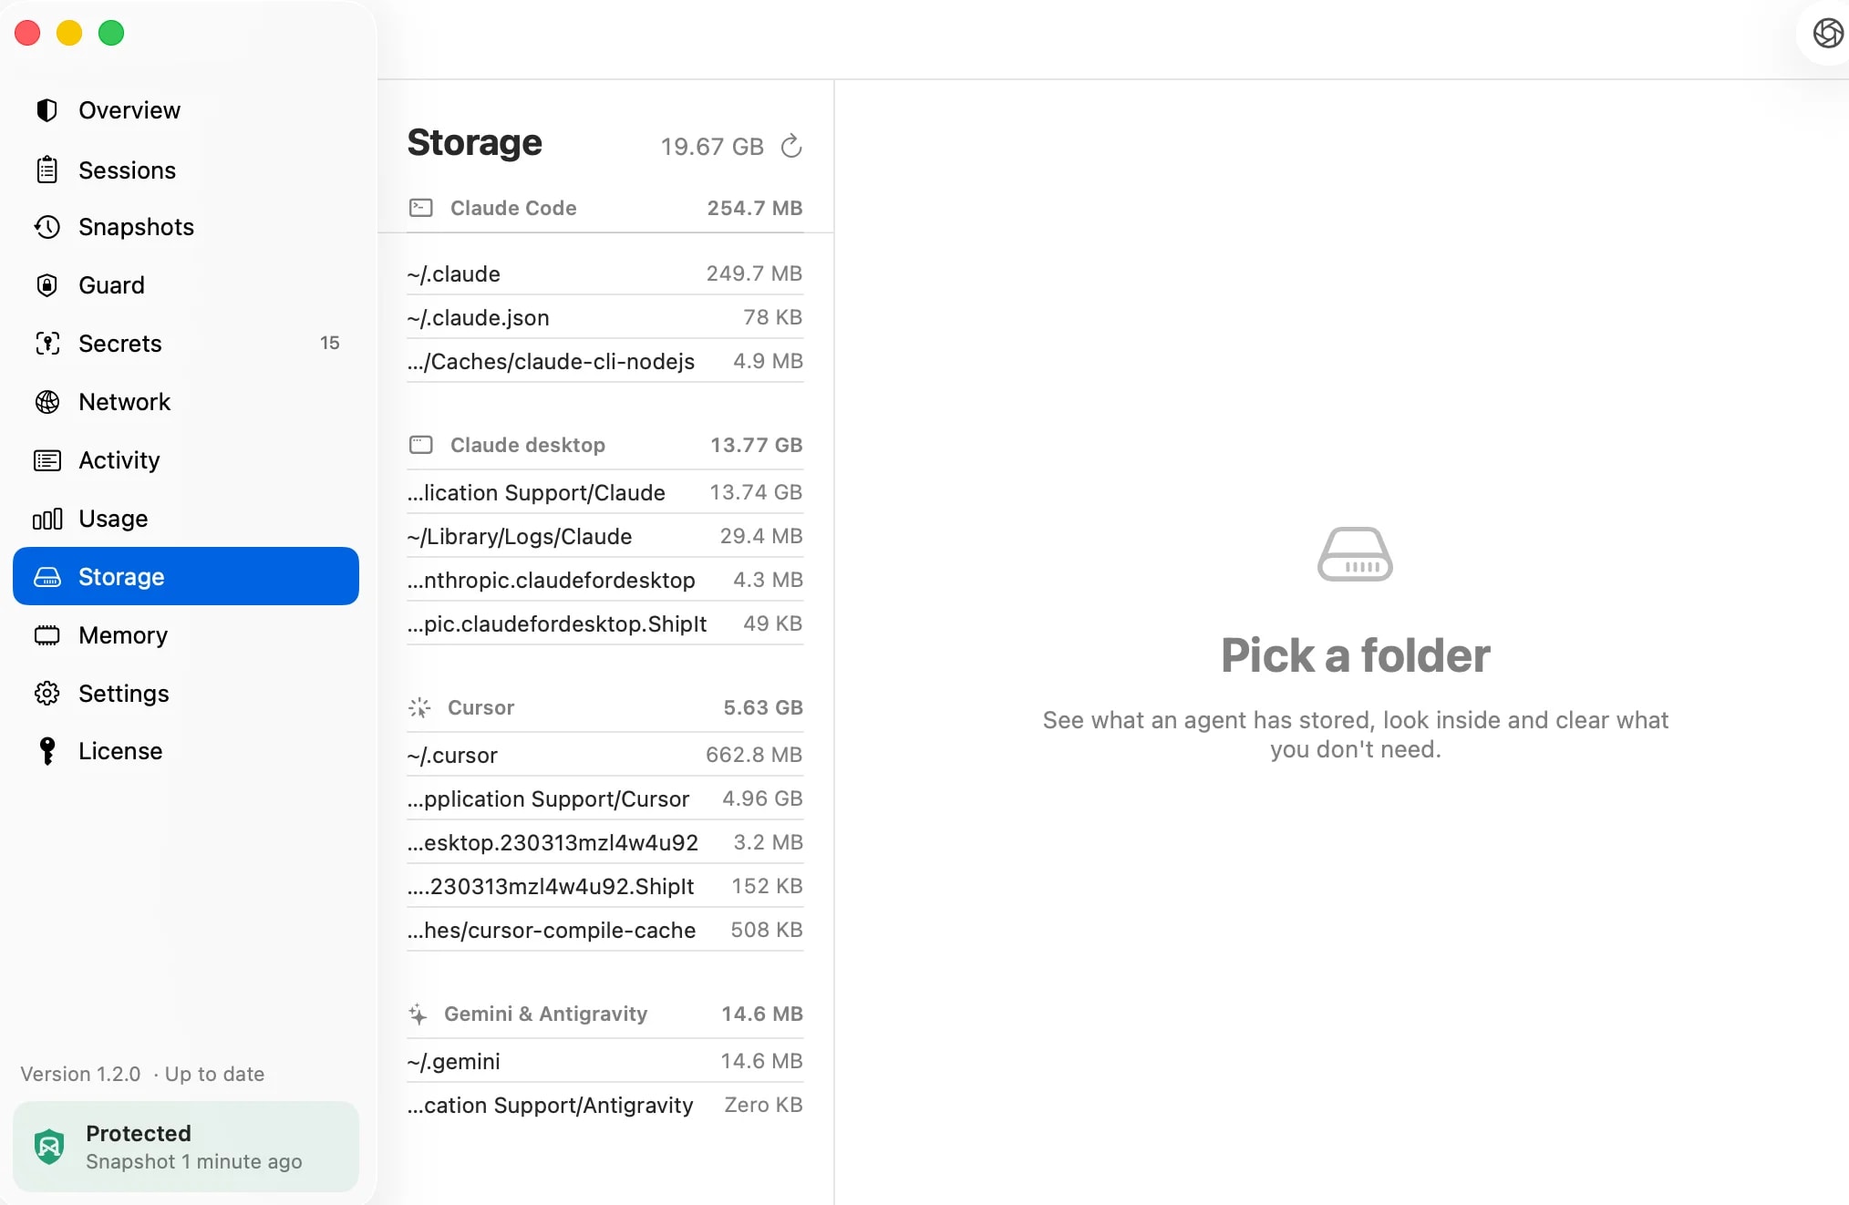Click the Memory chip icon
1849x1205 pixels.
click(x=46, y=635)
